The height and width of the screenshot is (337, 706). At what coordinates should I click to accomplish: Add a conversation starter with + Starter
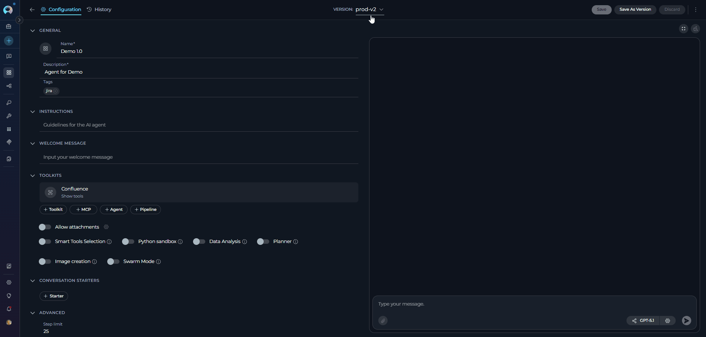(x=54, y=296)
